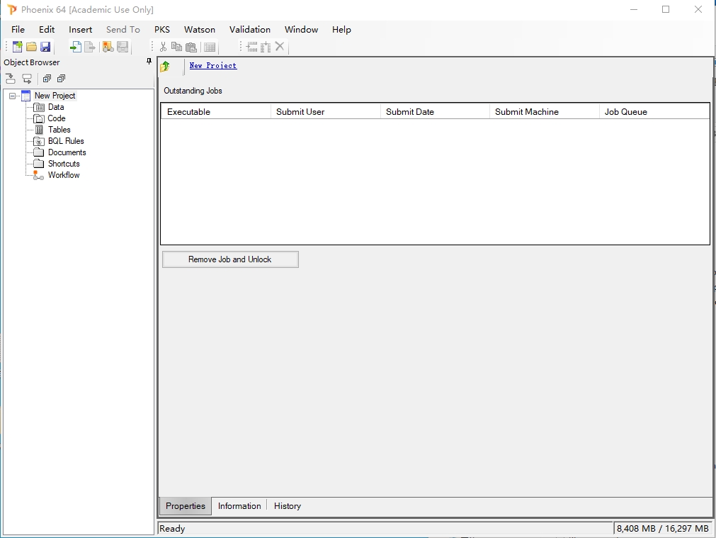Viewport: 716px width, 538px height.
Task: Open the Edit menu
Action: [x=47, y=29]
